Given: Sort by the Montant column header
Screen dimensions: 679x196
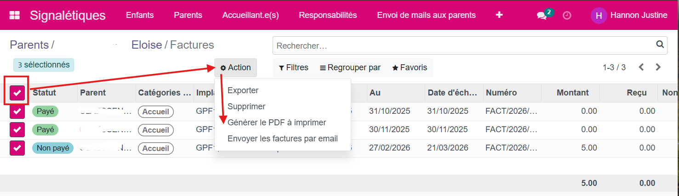Looking at the screenshot, I should (x=572, y=93).
